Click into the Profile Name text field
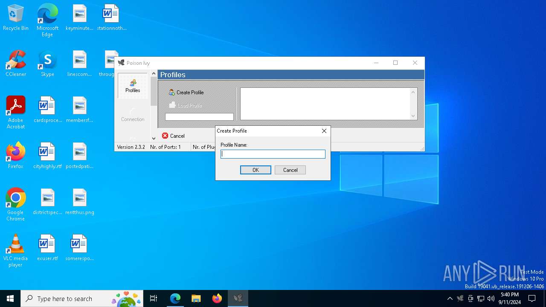This screenshot has height=307, width=546. pos(273,154)
